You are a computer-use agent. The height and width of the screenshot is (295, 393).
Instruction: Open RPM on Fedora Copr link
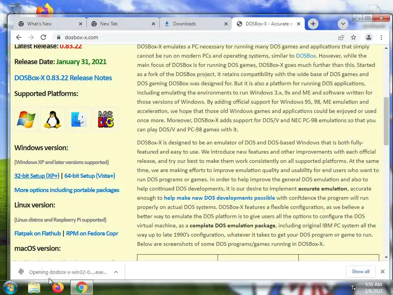click(92, 234)
